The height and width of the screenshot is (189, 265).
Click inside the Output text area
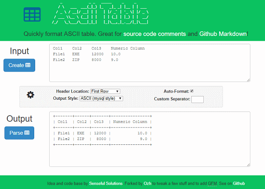click(150, 139)
